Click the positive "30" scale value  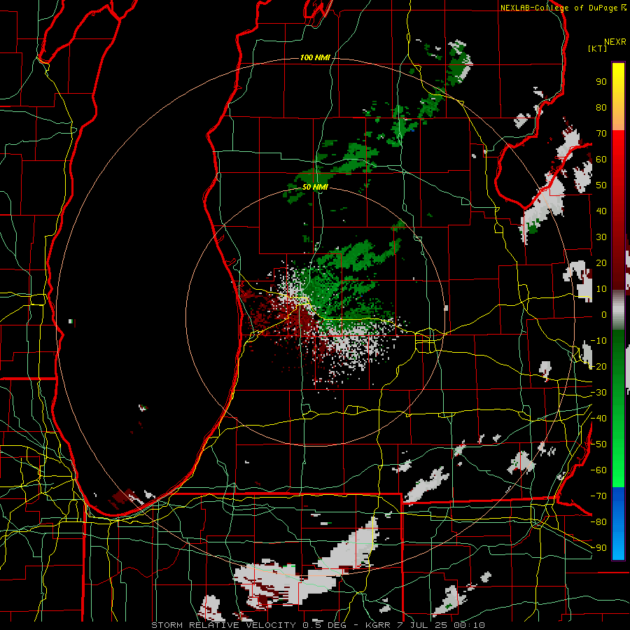click(601, 237)
